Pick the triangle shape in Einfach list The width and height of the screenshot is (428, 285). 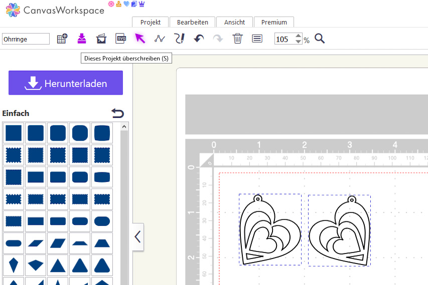point(58,265)
